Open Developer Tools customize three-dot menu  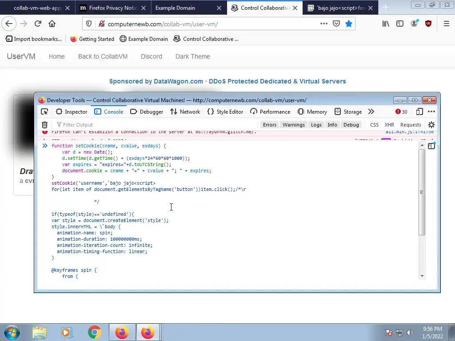431,111
